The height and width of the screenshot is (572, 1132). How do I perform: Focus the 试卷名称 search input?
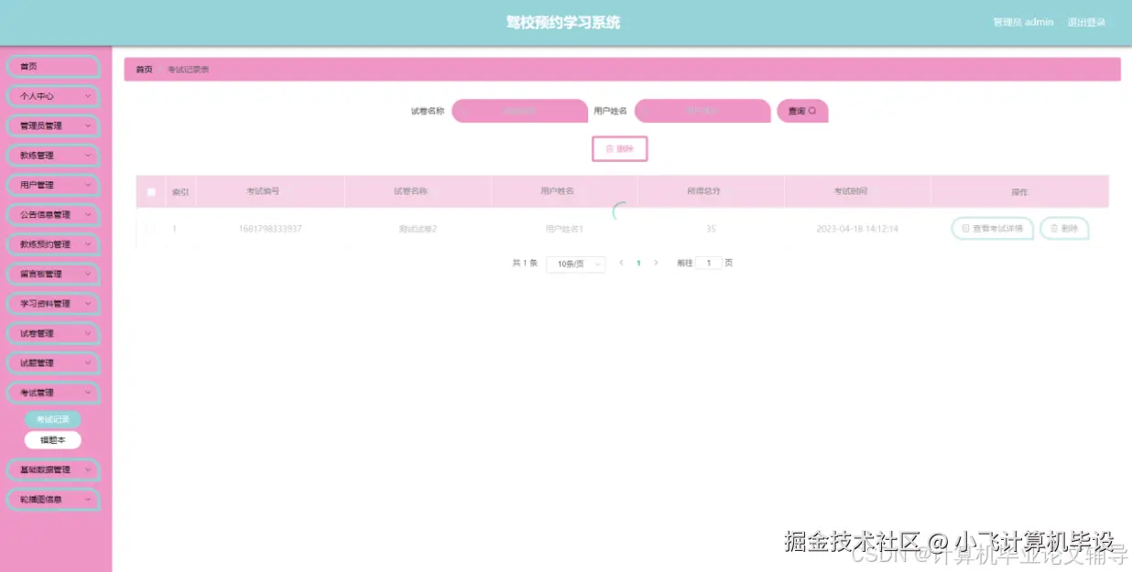tap(519, 111)
